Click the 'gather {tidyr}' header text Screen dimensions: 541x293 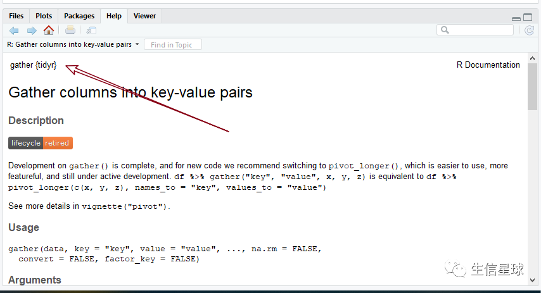(33, 65)
